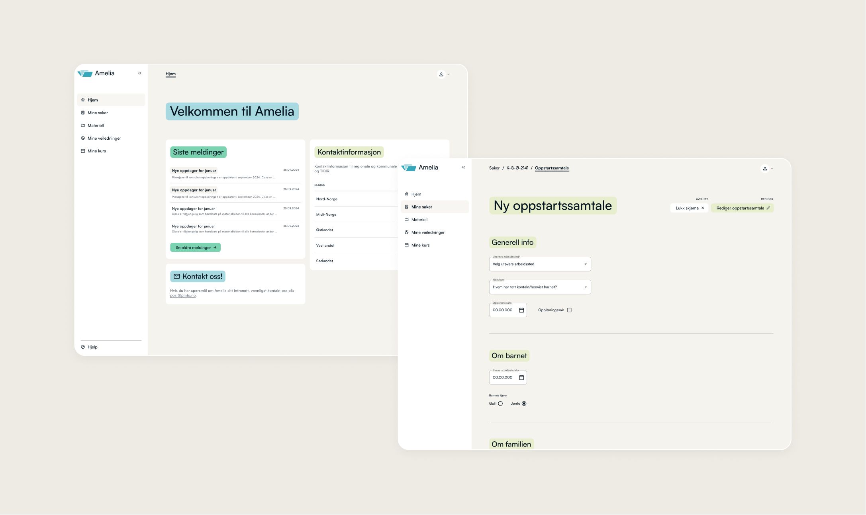Open Mine veiledninger in the Velkommen window sidebar

[111, 138]
